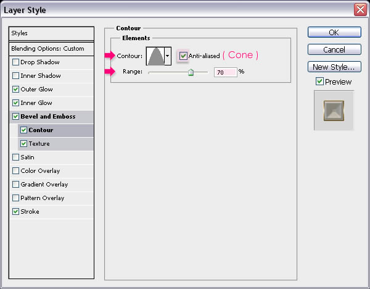Expand the Contour preset dropdown arrow
The image size is (370, 289).
pos(168,56)
